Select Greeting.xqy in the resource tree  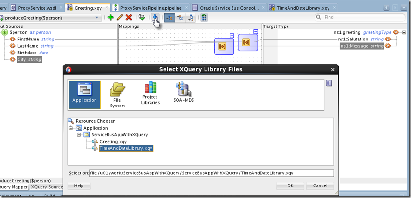[x=113, y=142]
